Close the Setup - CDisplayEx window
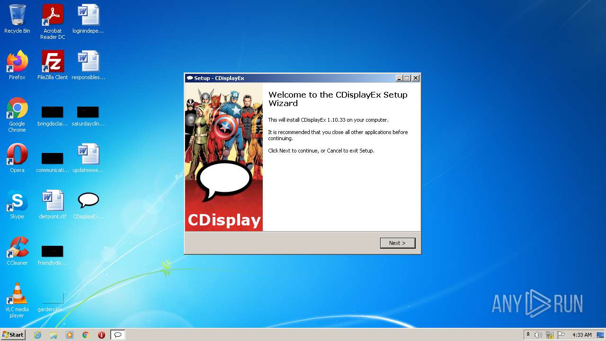 coord(416,78)
